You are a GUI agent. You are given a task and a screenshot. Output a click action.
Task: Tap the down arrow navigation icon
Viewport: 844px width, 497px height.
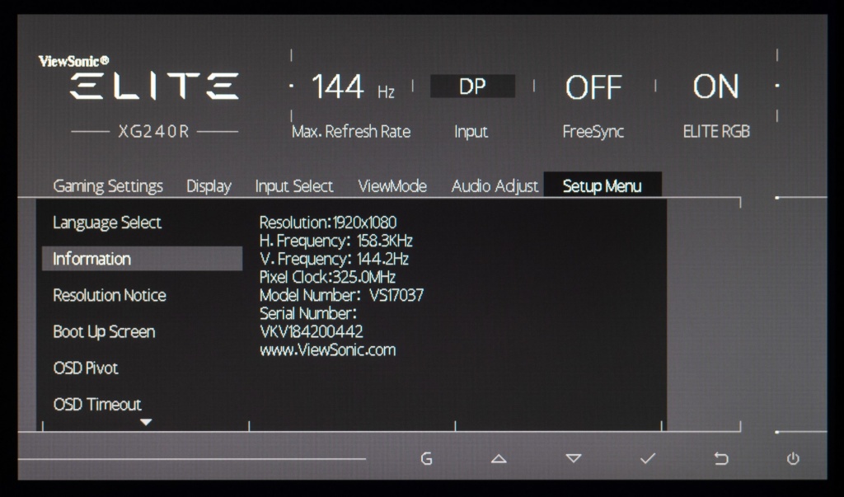574,459
